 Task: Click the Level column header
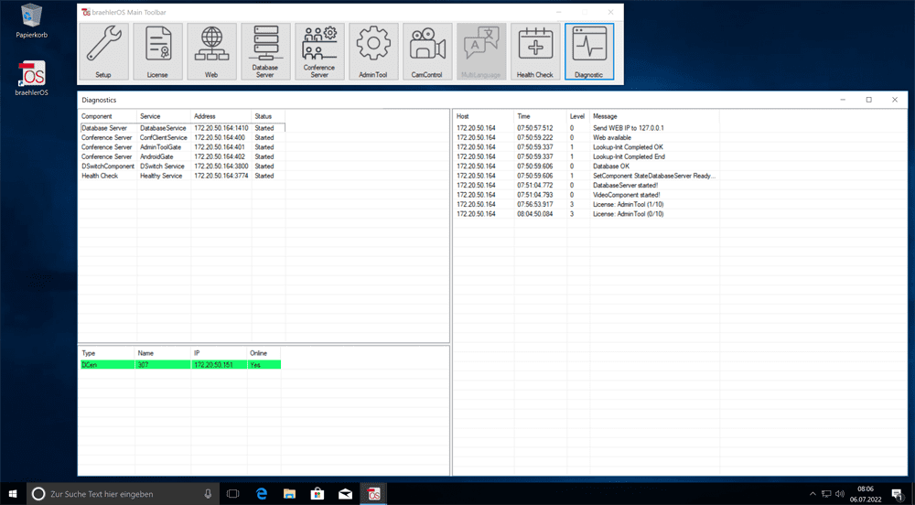577,116
